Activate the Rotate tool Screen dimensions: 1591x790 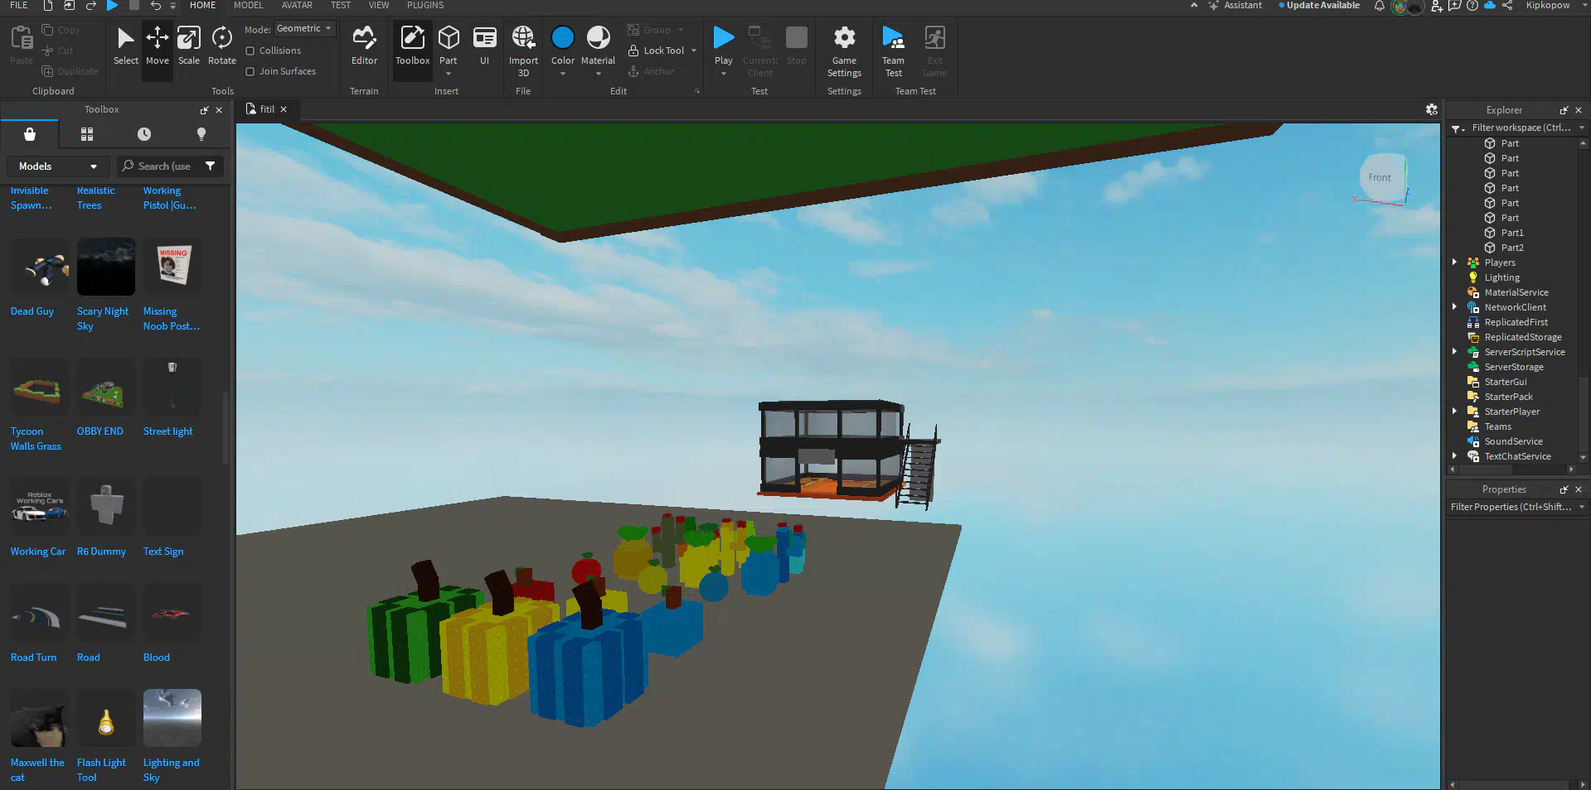(221, 46)
